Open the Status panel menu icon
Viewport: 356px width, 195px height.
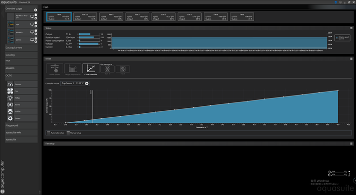tap(351, 28)
